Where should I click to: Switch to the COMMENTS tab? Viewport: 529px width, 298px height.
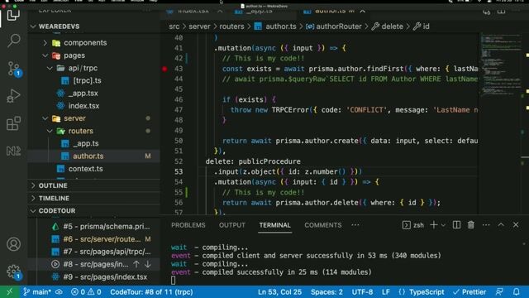(x=323, y=225)
